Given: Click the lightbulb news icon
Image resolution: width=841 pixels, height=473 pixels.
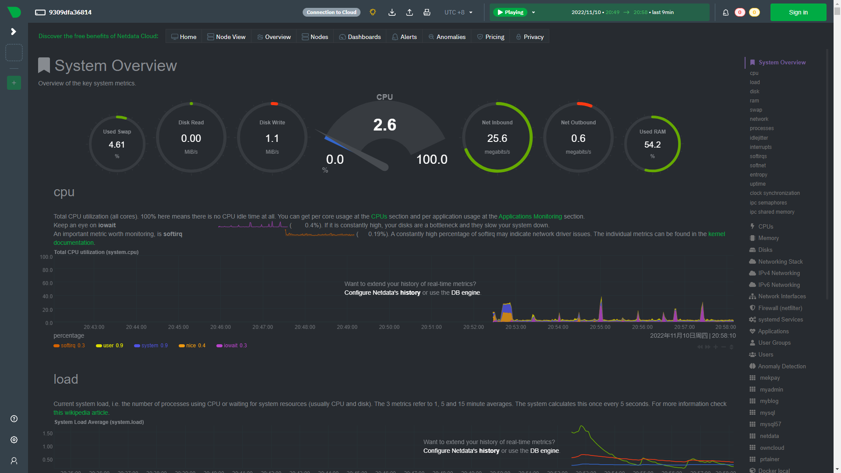Looking at the screenshot, I should point(373,12).
